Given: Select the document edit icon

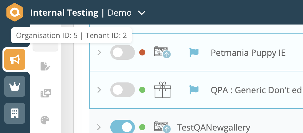Looking at the screenshot, I should 45,66.
